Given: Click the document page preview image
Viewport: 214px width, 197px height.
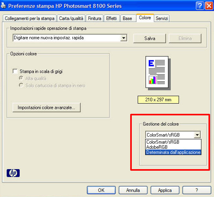Looking at the screenshot, I should click(x=158, y=73).
